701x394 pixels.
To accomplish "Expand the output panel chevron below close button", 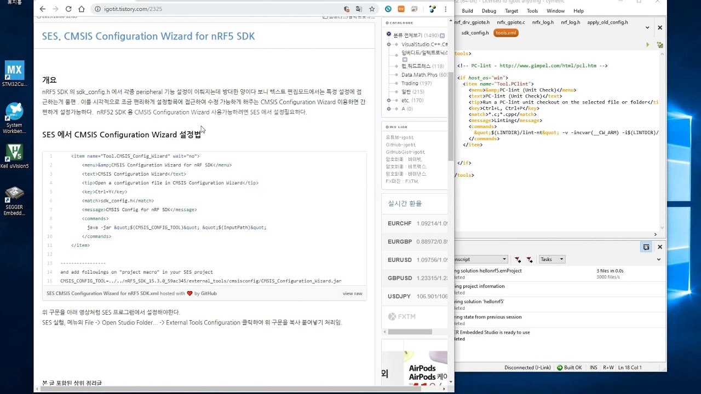I will [x=659, y=259].
